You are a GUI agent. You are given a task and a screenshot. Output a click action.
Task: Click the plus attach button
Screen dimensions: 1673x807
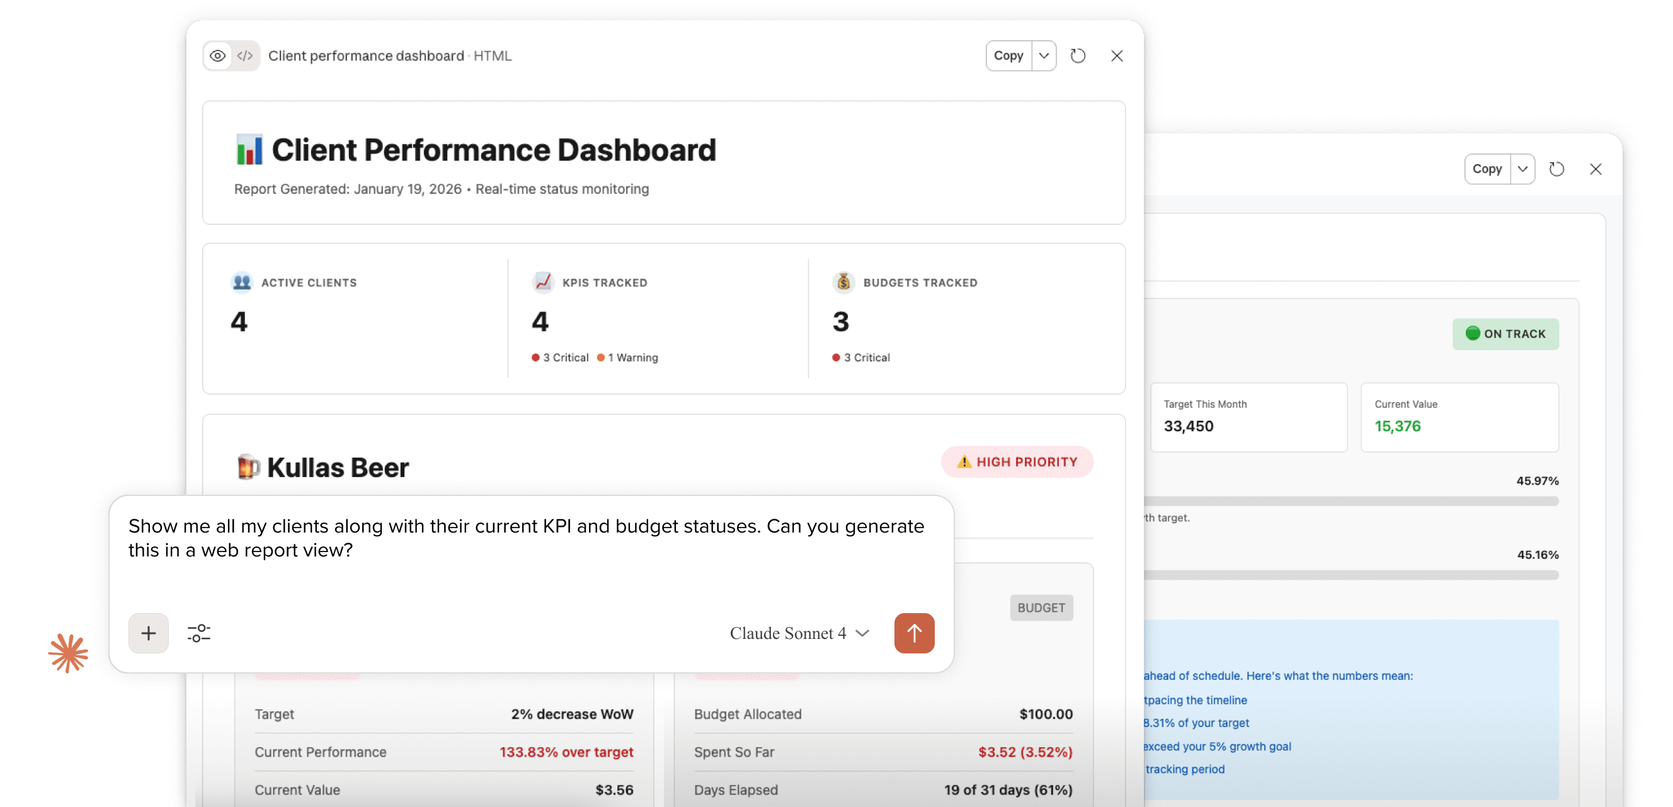click(x=149, y=633)
